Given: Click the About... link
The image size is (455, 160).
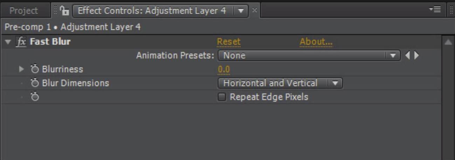Looking at the screenshot, I should (x=316, y=42).
